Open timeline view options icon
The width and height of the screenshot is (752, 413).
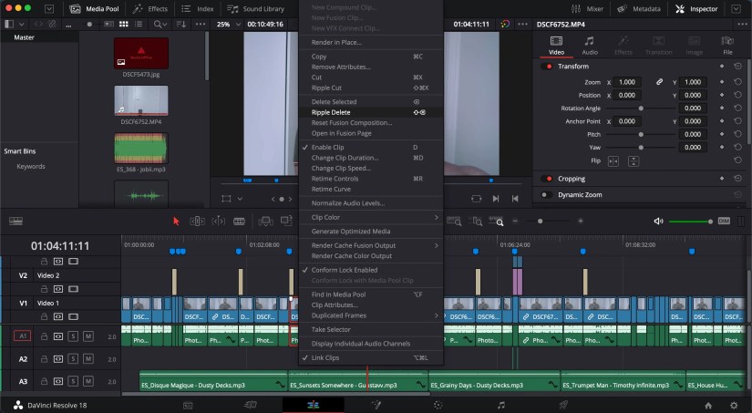click(x=15, y=221)
